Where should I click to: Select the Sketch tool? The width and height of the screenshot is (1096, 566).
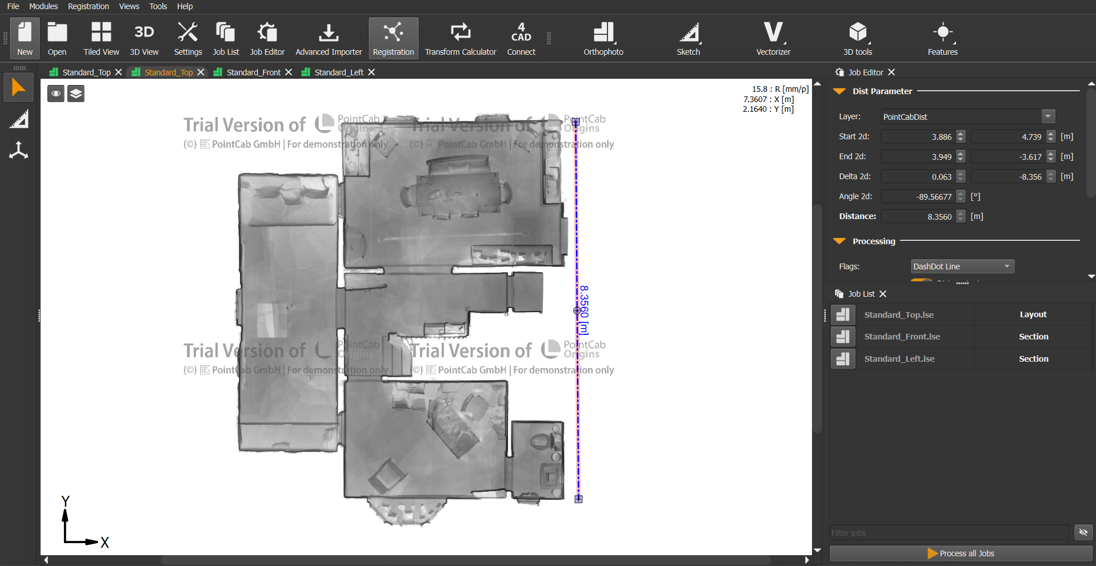pos(689,38)
